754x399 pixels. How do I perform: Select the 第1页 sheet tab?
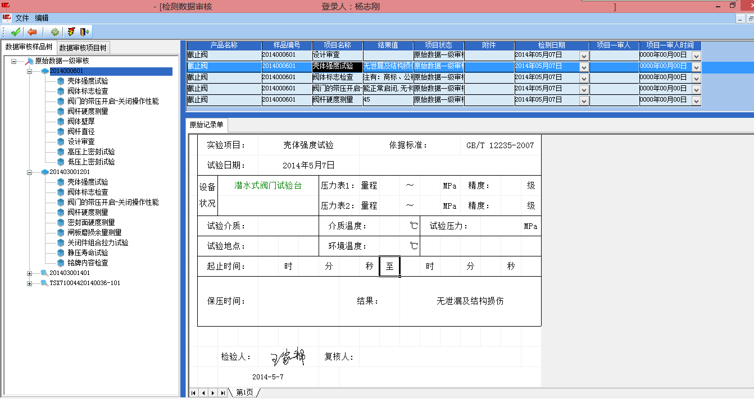point(244,393)
